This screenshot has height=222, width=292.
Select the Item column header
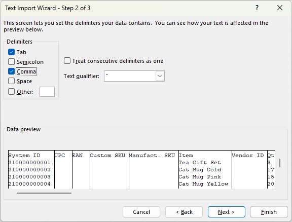pos(186,156)
